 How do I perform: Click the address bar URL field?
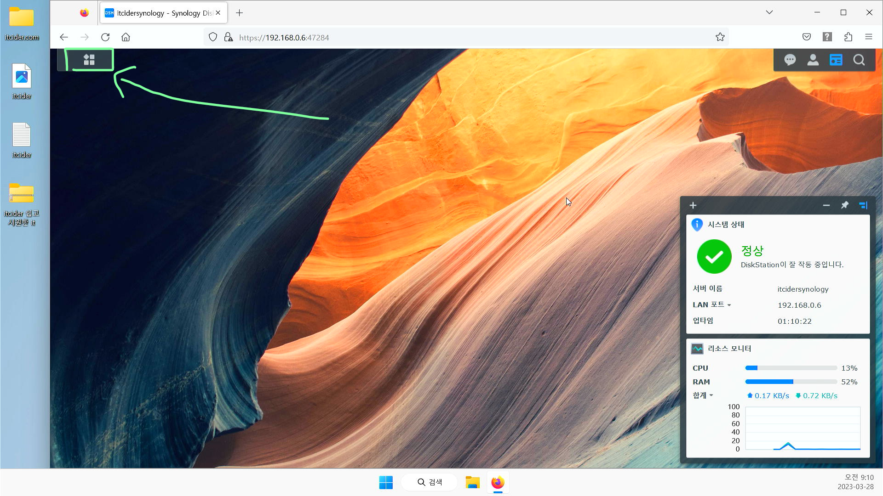(x=460, y=38)
